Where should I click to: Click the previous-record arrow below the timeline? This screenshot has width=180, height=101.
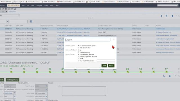[x=175, y=76]
